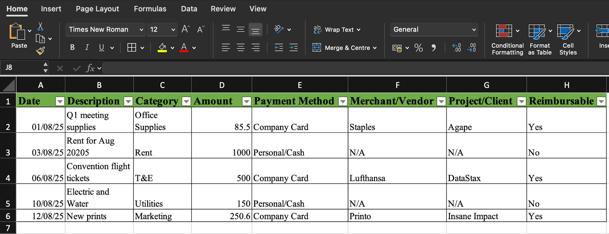Click the fx insert function icon
Screen dimensions: 609x234
click(90, 68)
